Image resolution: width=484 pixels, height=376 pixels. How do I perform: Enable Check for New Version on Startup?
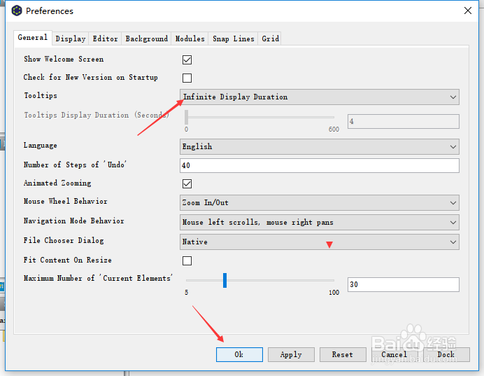pos(187,78)
